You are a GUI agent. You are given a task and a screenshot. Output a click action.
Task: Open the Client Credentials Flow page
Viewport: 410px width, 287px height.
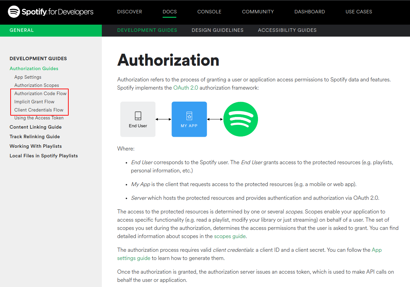39,110
